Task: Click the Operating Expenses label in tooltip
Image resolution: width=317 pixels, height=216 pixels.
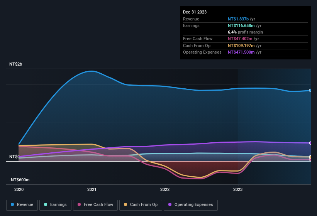Action: (x=202, y=52)
